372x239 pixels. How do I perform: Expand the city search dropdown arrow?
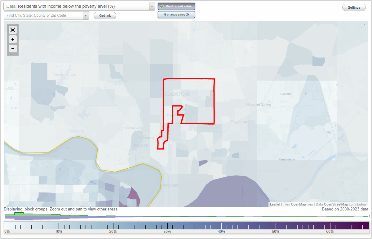86,15
